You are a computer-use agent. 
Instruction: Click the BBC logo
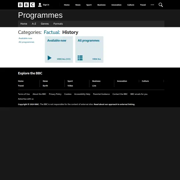pos(26,5)
